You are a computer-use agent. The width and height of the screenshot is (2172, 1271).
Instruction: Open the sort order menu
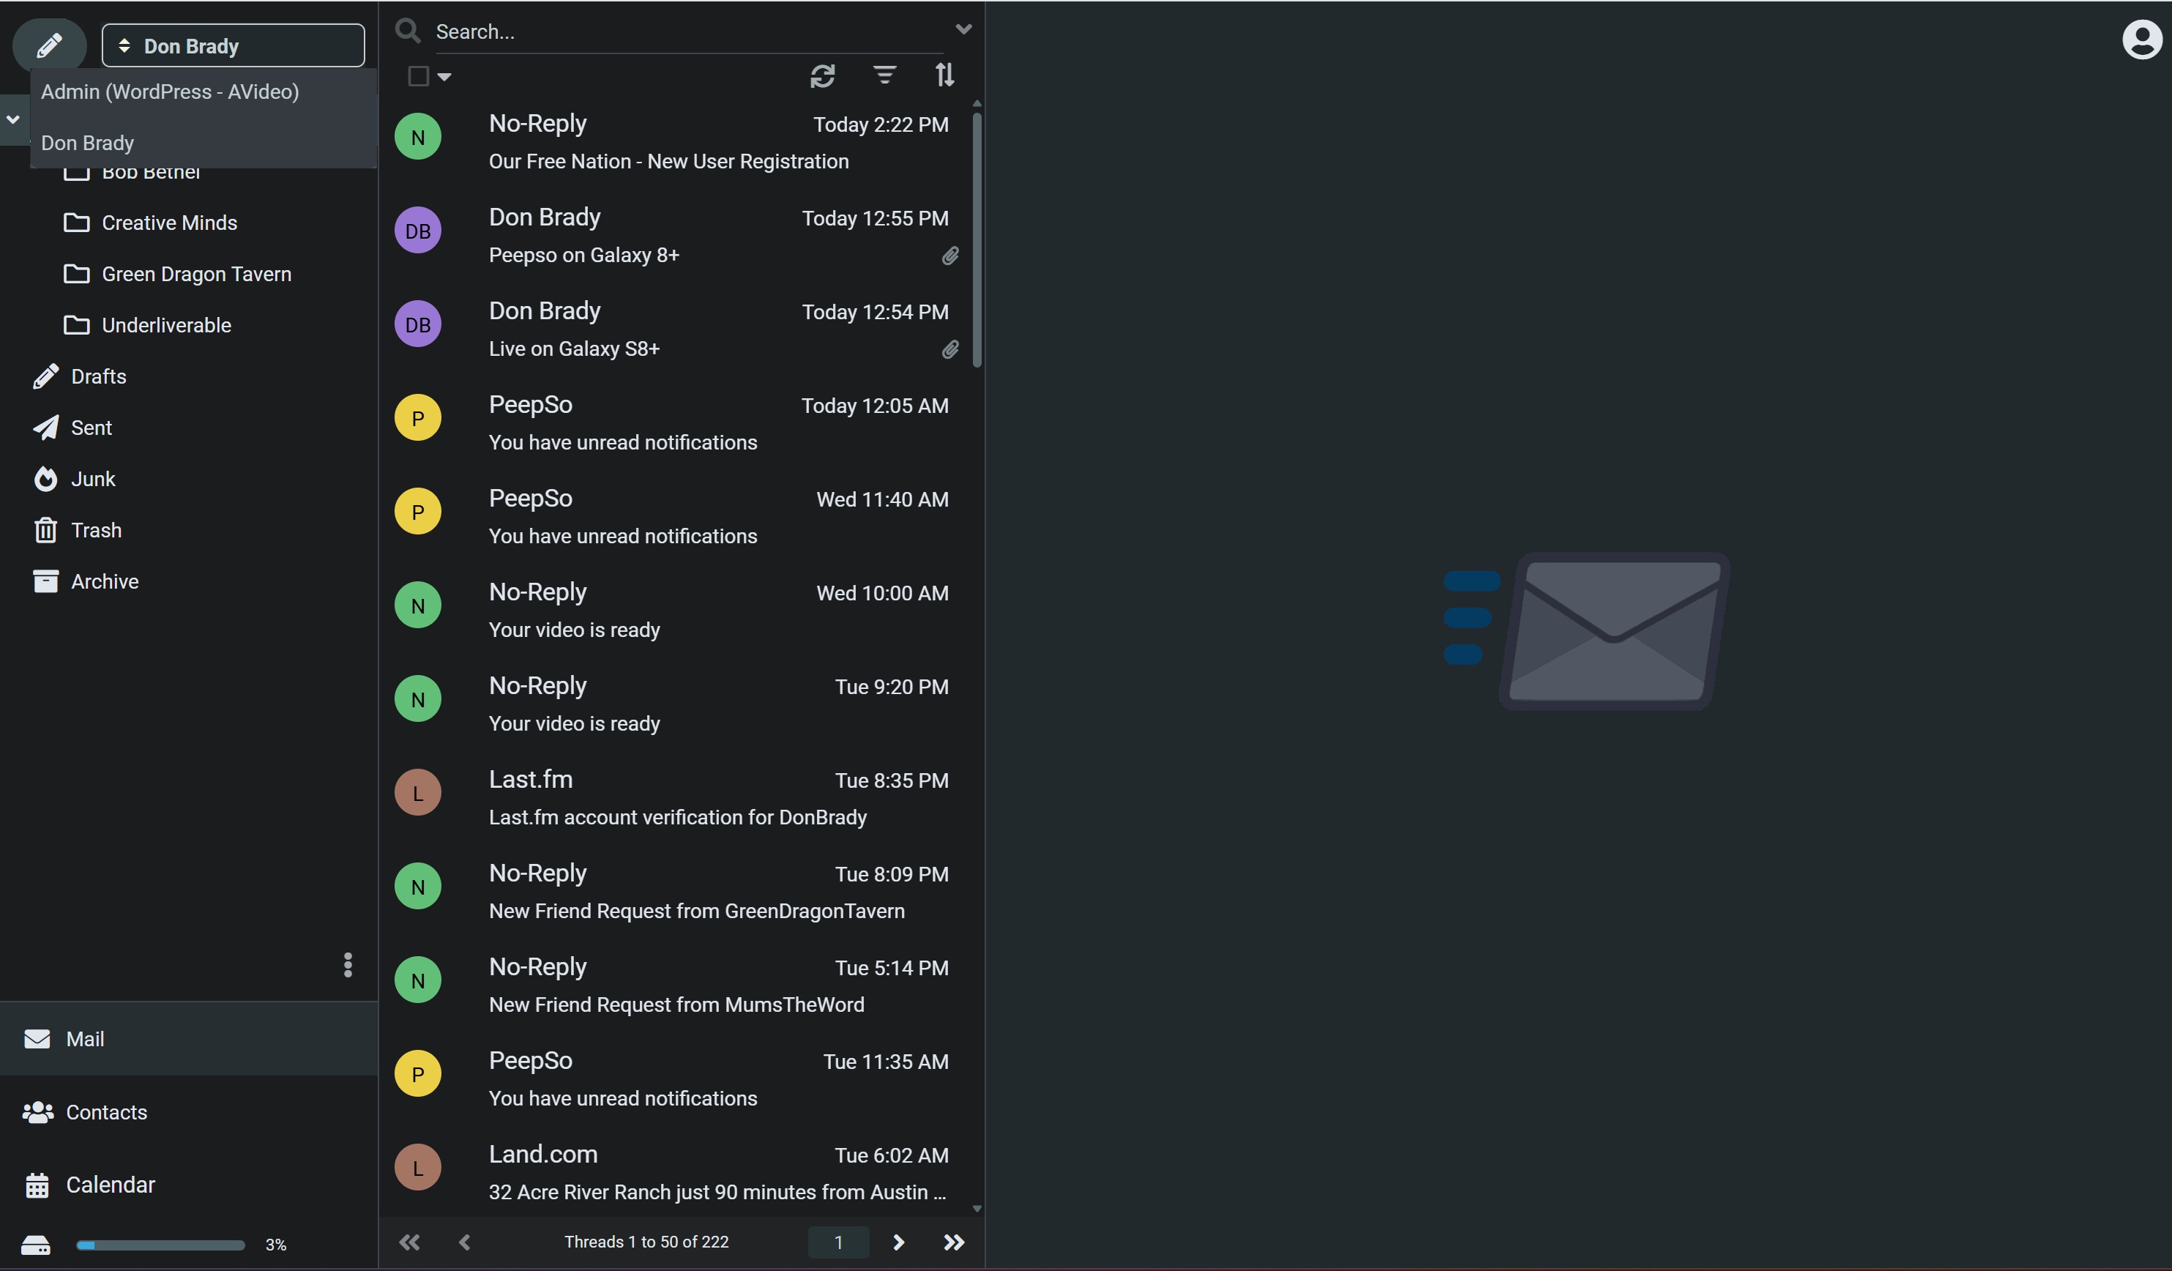[944, 75]
